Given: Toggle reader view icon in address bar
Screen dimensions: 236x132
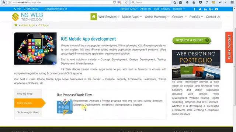Looking at the screenshot, I should coord(114,3).
